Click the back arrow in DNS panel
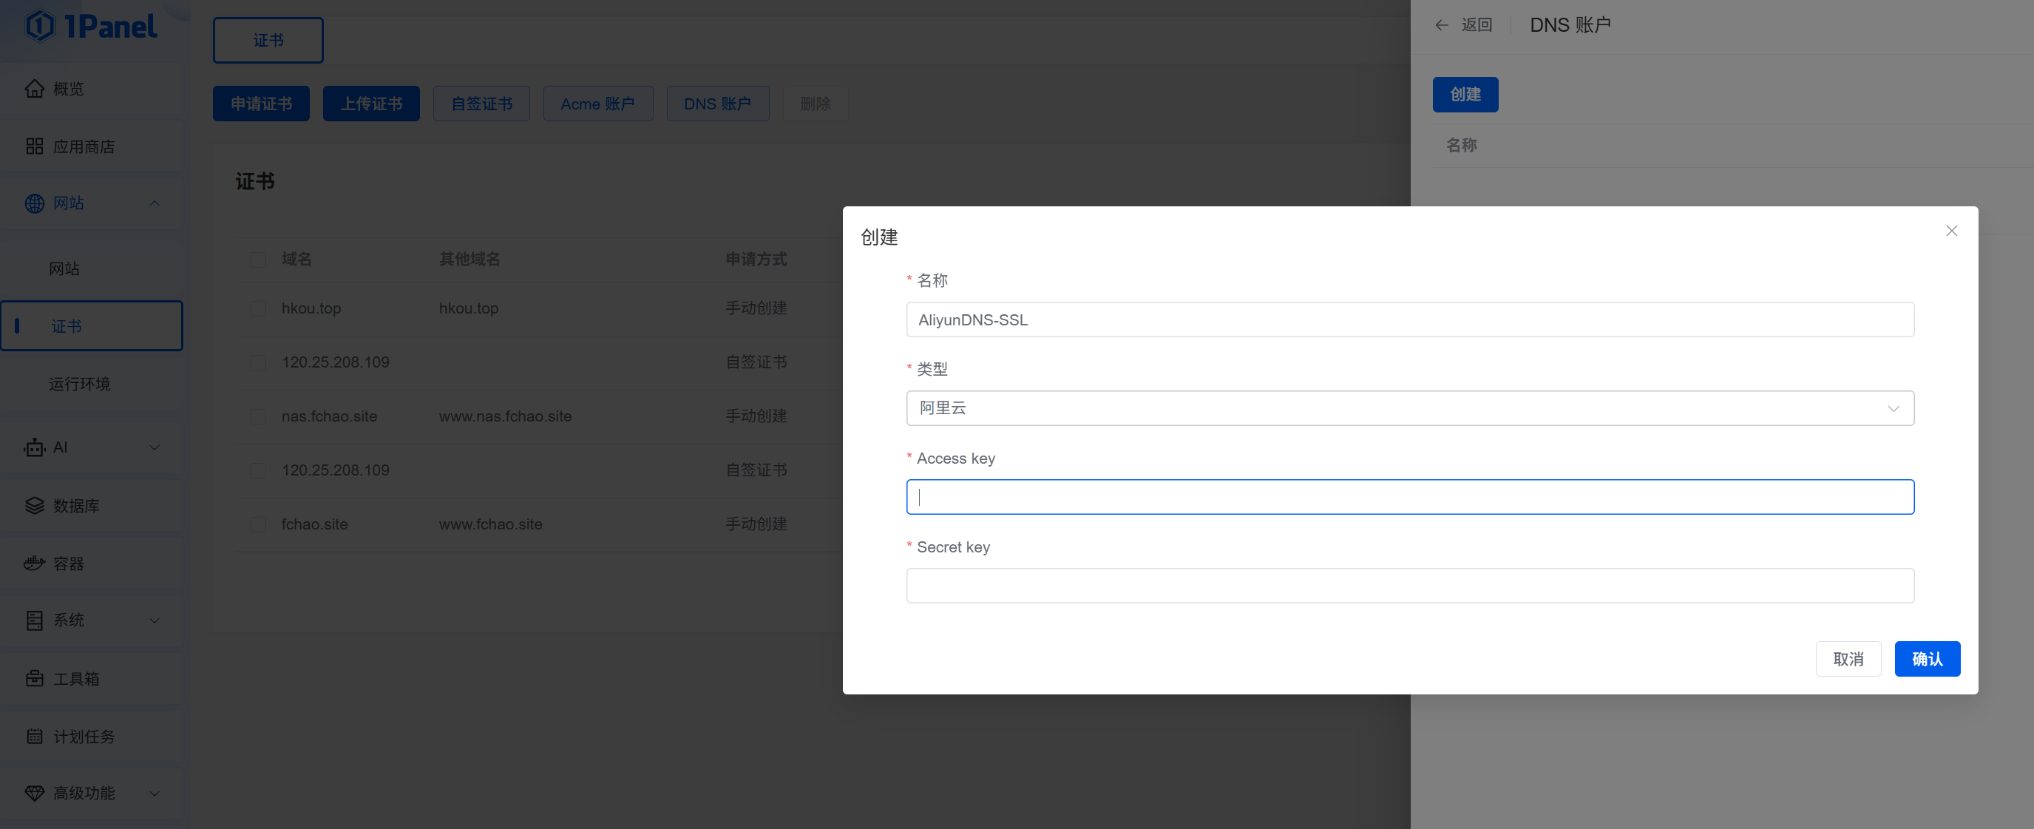The width and height of the screenshot is (2034, 829). 1441,25
